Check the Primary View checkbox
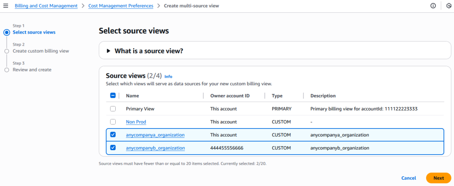This screenshot has width=454, height=186. point(113,109)
